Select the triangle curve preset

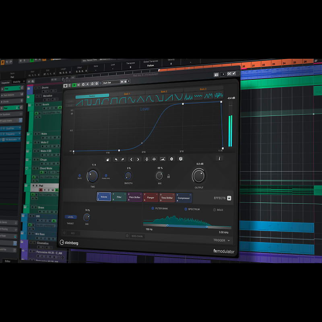[140, 99]
